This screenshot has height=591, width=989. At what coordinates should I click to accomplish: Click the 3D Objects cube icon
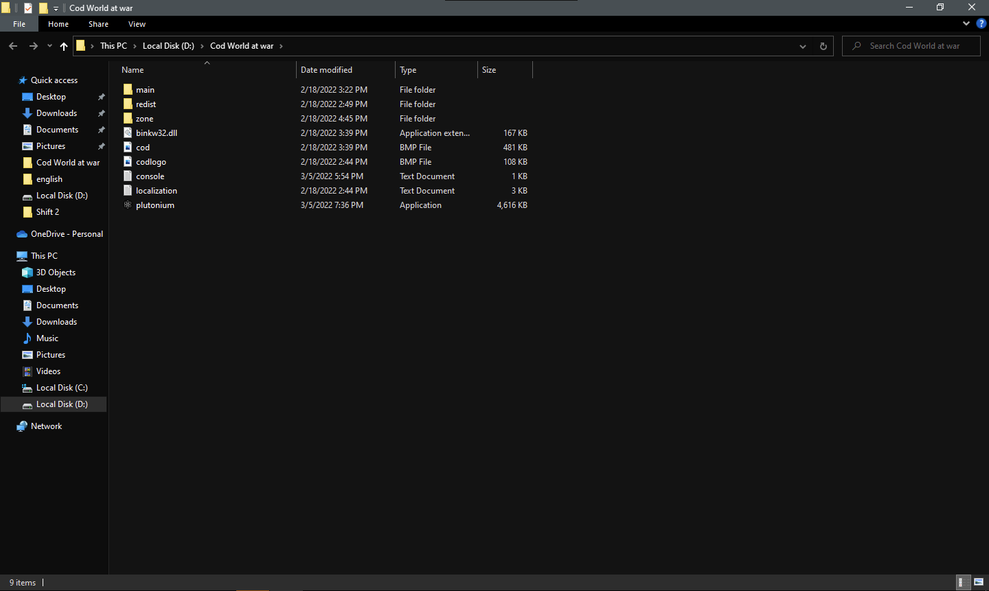tap(27, 273)
